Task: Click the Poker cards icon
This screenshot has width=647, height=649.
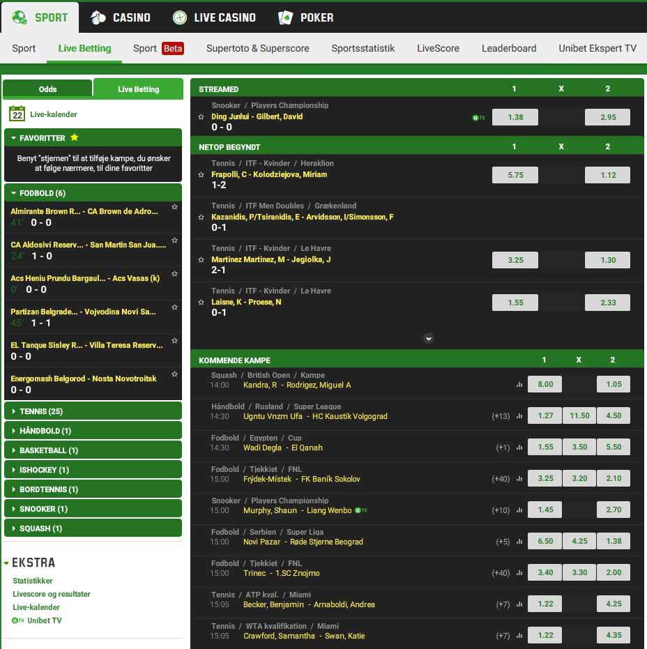Action: pyautogui.click(x=286, y=17)
